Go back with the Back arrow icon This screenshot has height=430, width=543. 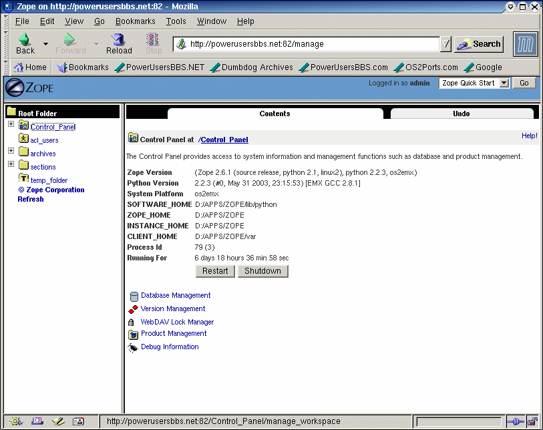click(x=25, y=40)
